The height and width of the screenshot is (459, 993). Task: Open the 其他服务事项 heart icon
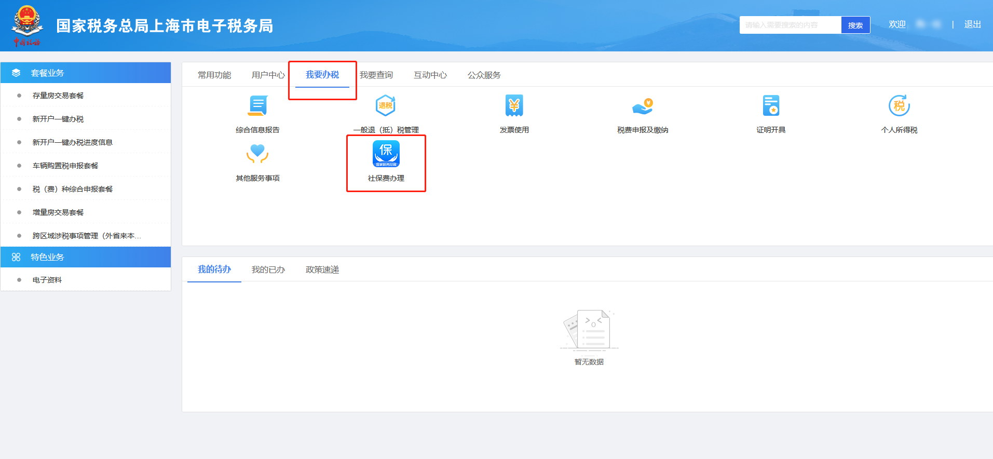(x=257, y=154)
